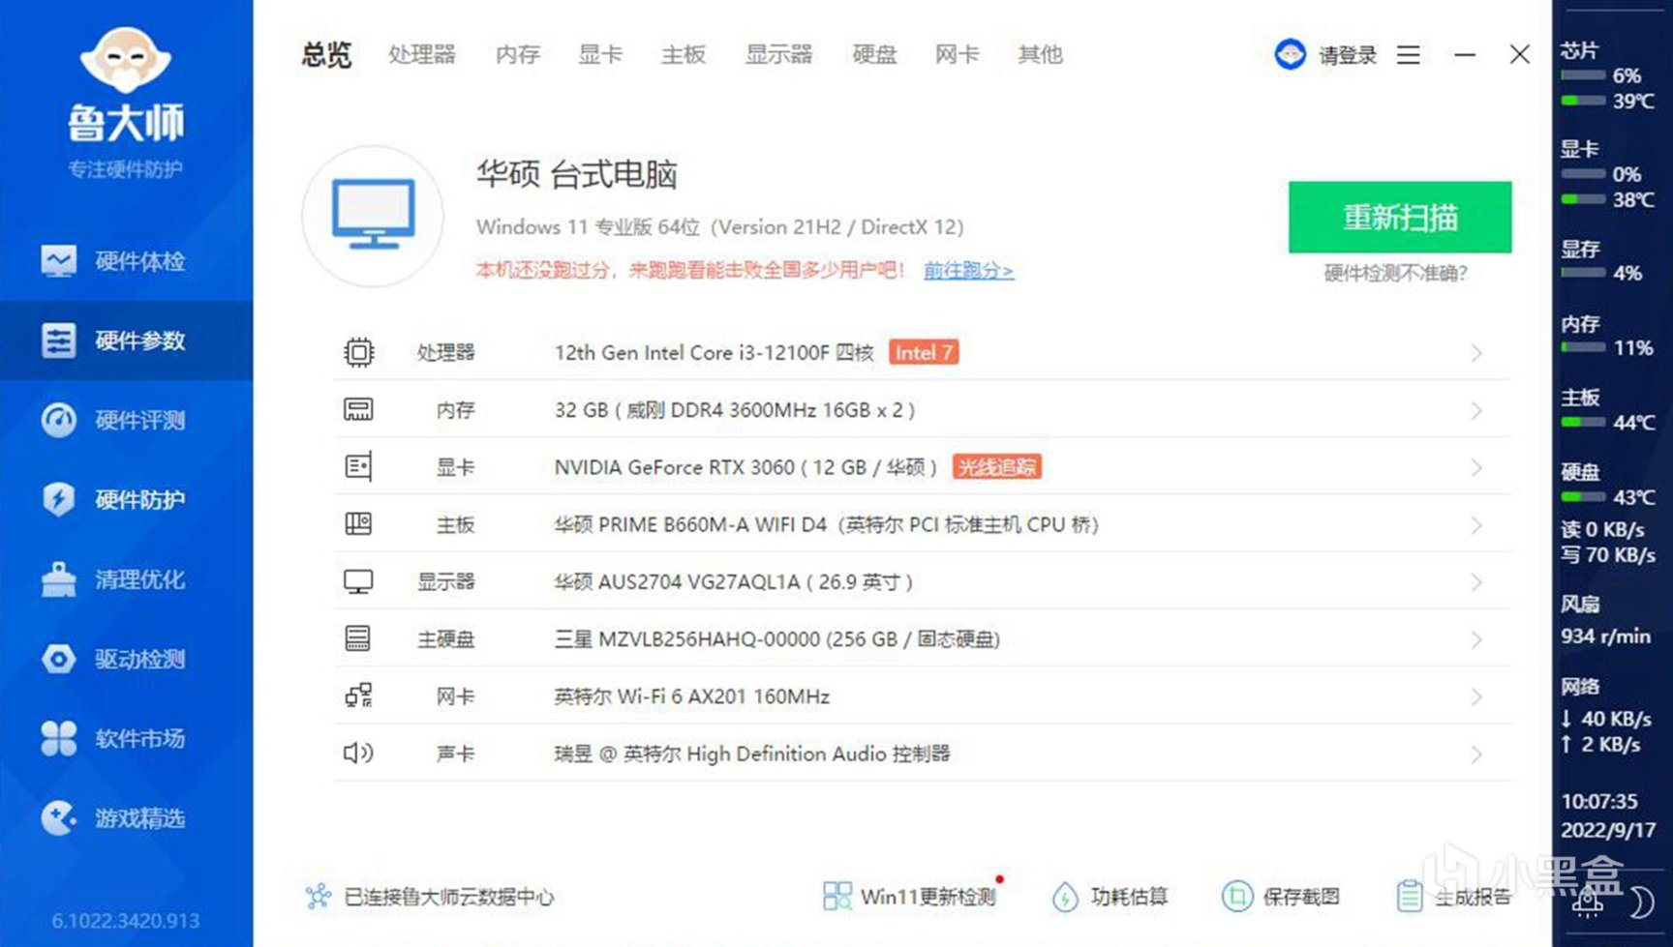Viewport: 1673px width, 947px height.
Task: Open the hamburger main menu icon
Action: pyautogui.click(x=1409, y=55)
